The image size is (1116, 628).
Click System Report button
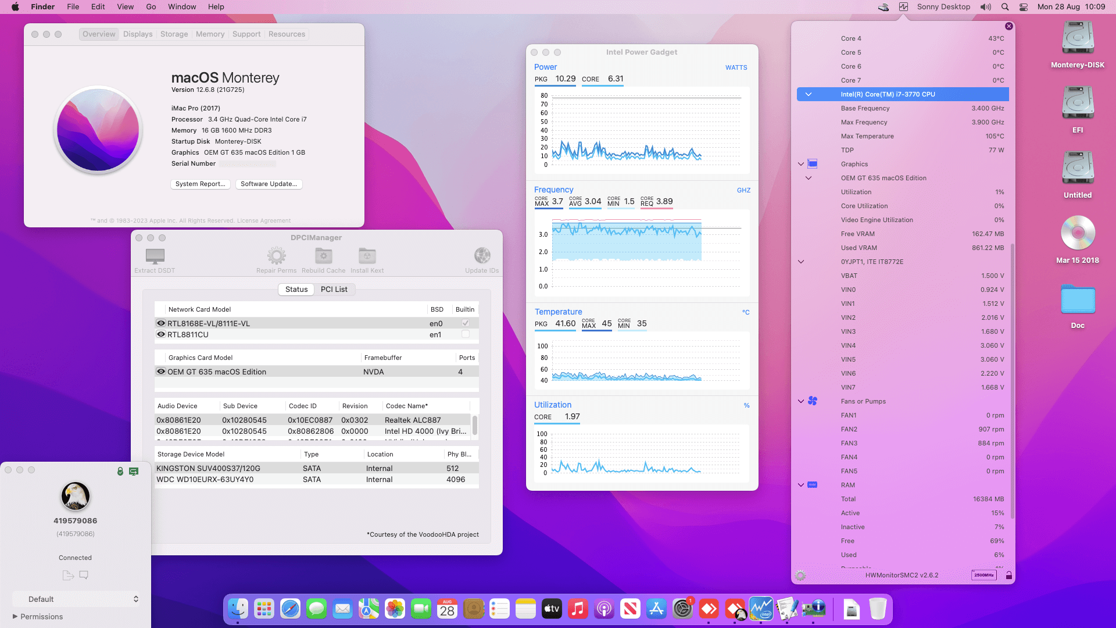201,184
